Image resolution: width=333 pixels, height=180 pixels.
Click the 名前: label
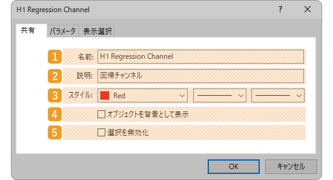click(x=86, y=57)
